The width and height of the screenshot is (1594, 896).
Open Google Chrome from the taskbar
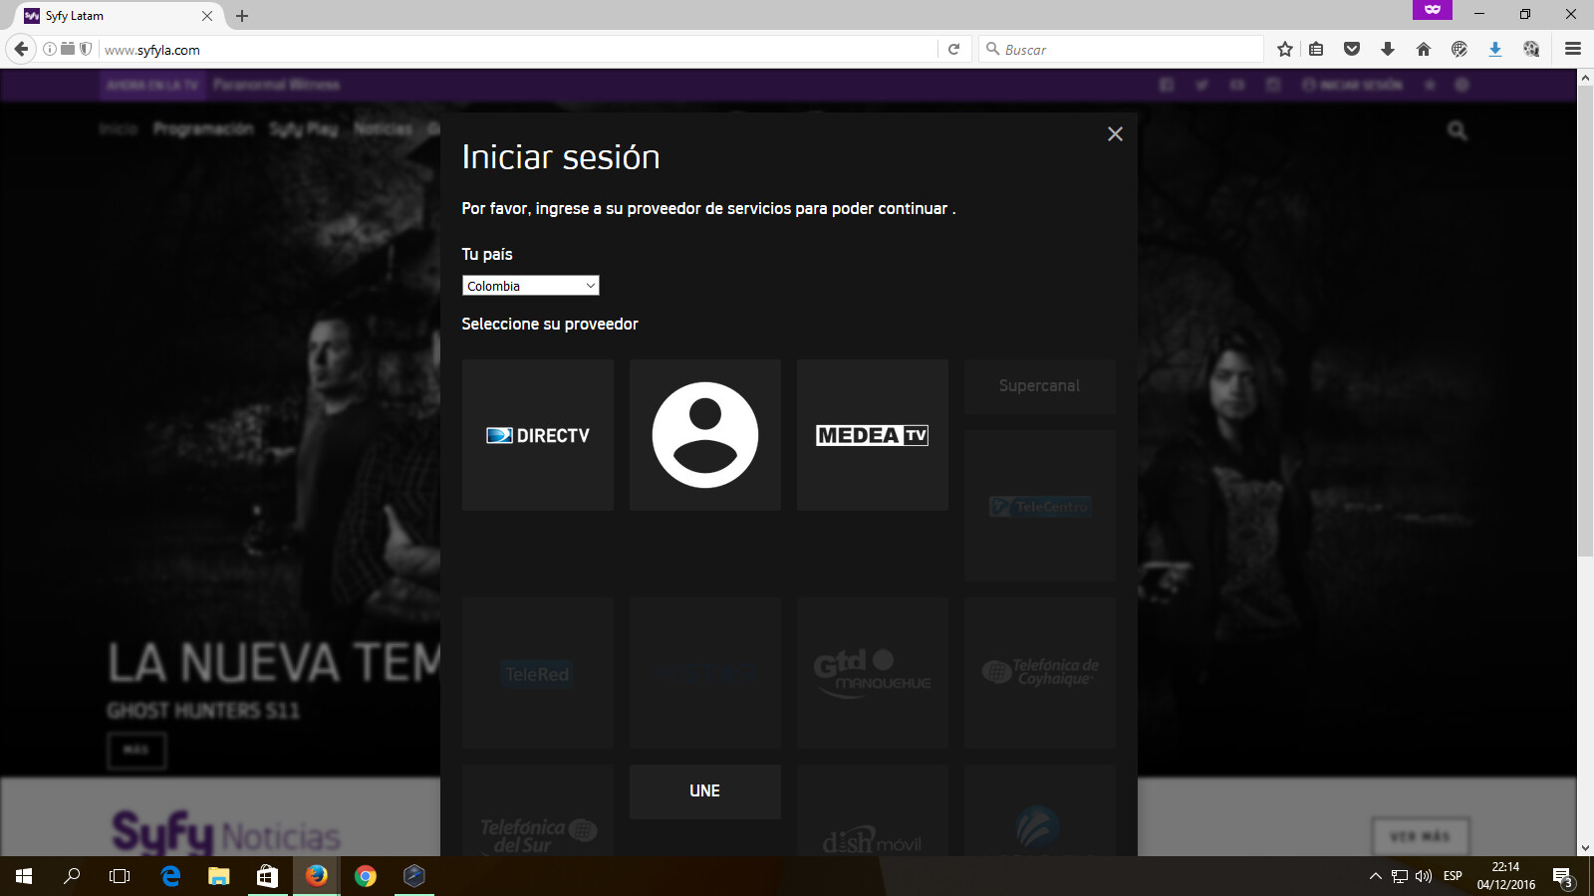tap(366, 876)
